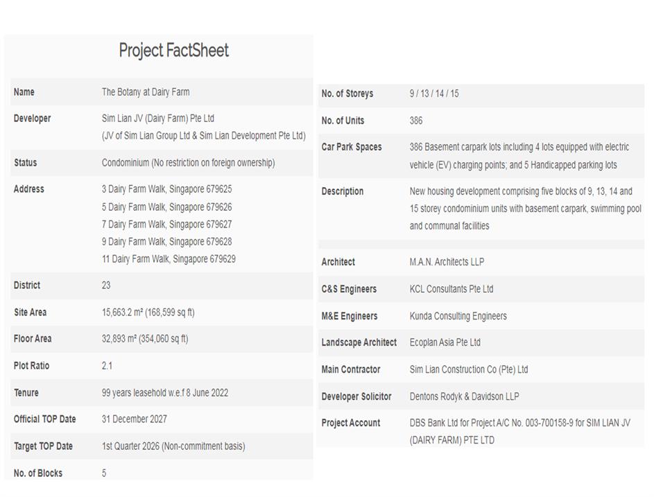Click the No. of Storeys value 9 / 13 / 14 / 15
654x497 pixels.
tap(434, 94)
